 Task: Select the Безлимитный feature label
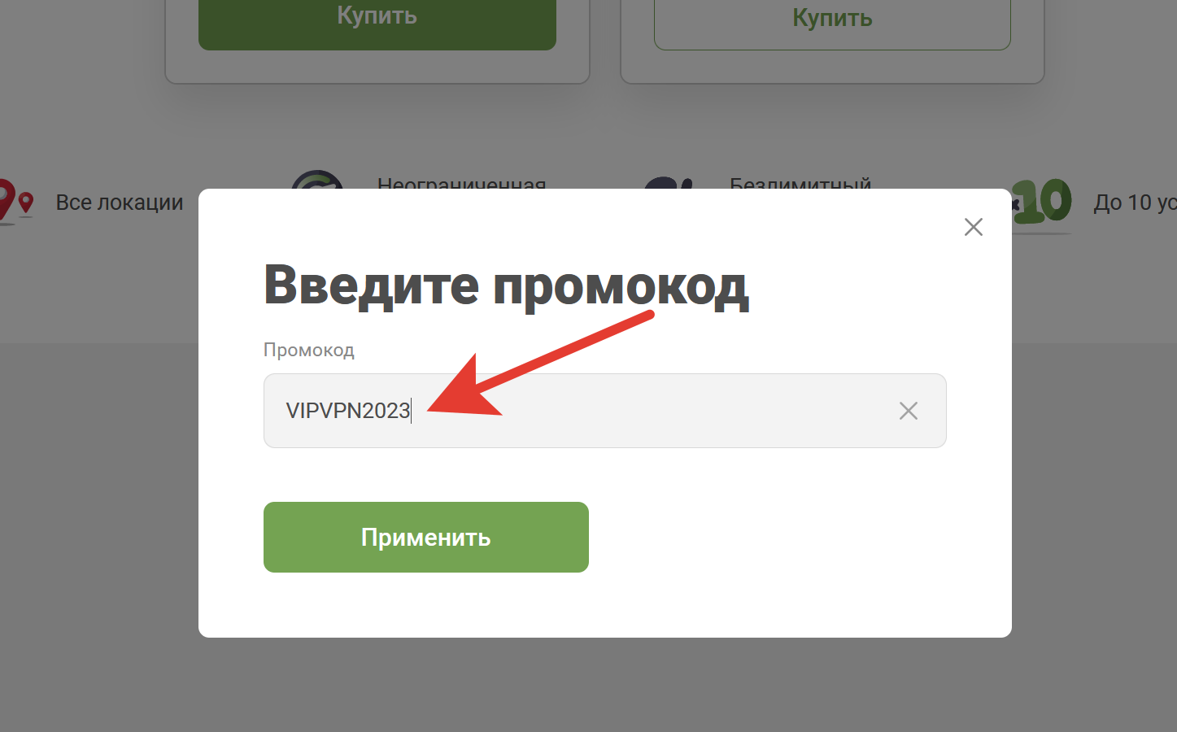(800, 183)
